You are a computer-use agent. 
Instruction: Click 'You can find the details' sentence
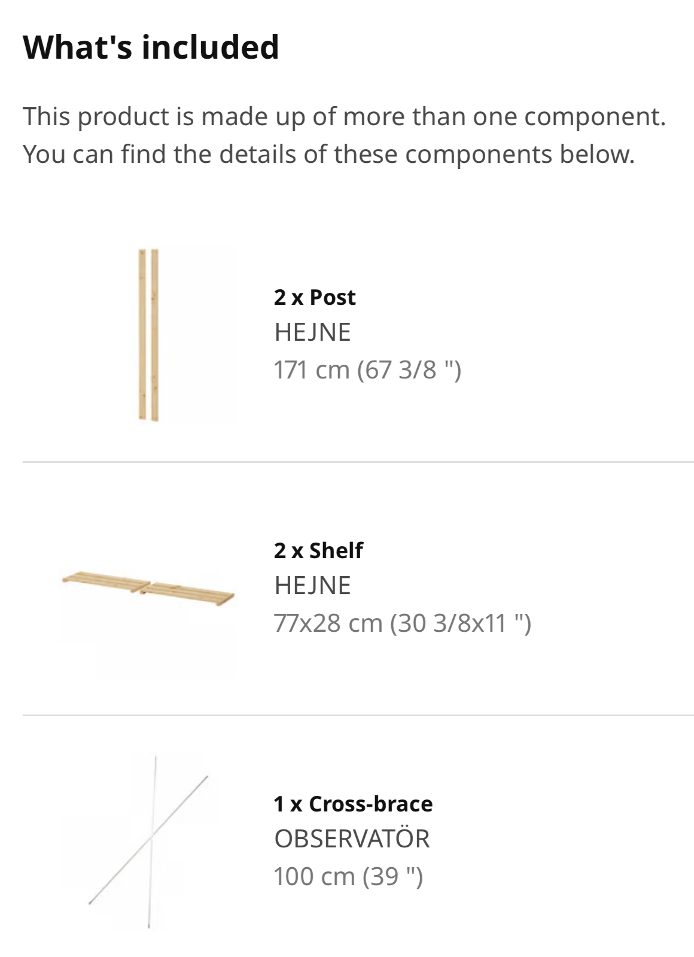tap(328, 154)
